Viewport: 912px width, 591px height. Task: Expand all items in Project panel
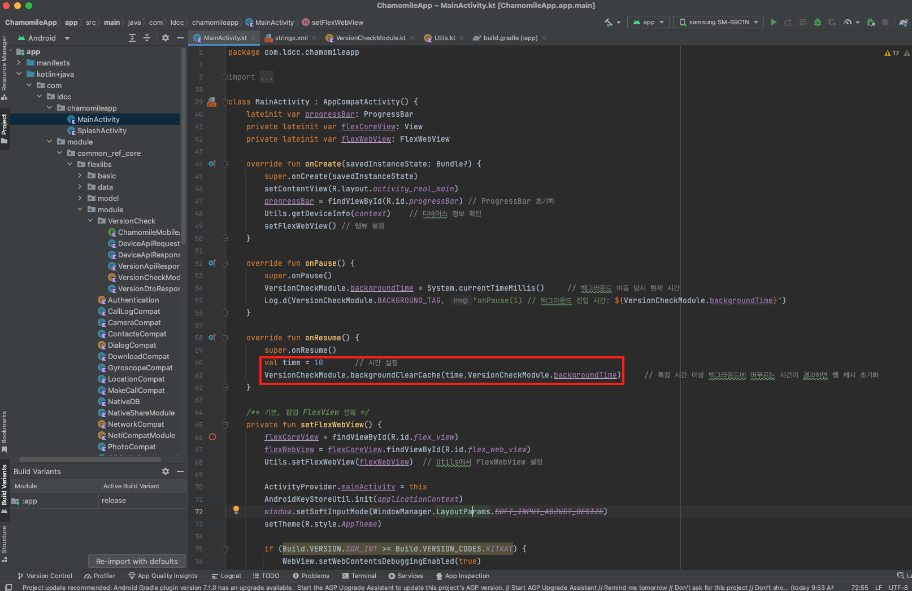tap(132, 38)
